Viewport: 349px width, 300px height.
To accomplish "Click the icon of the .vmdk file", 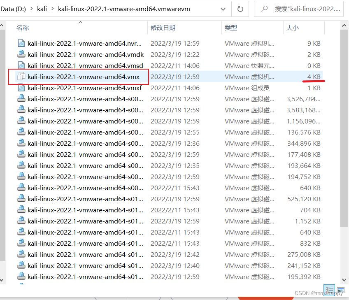I will [x=21, y=54].
